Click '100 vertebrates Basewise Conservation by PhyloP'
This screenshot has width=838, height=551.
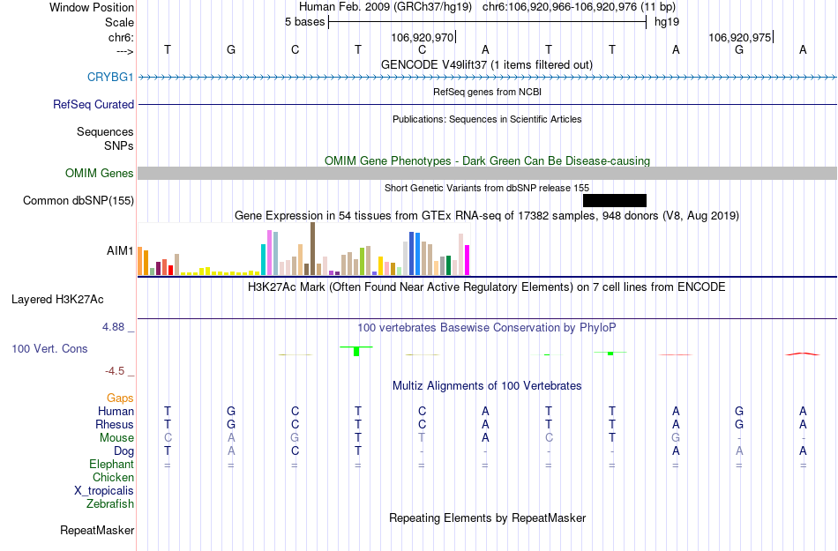(487, 327)
